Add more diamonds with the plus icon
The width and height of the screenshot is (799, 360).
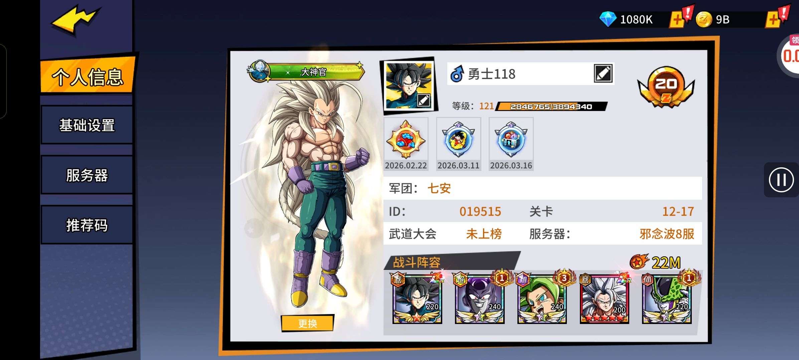[x=677, y=20]
